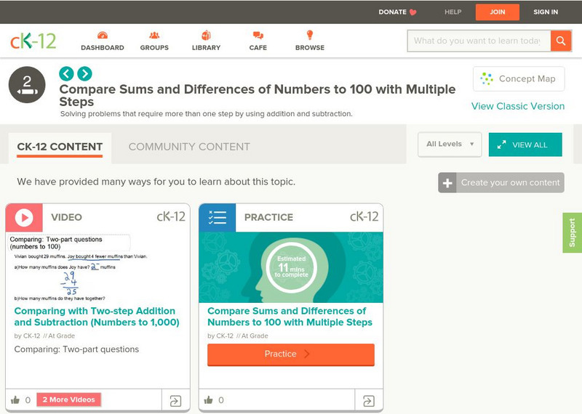Screen dimensions: 582x414
Task: Focus the search input field
Action: click(x=479, y=41)
